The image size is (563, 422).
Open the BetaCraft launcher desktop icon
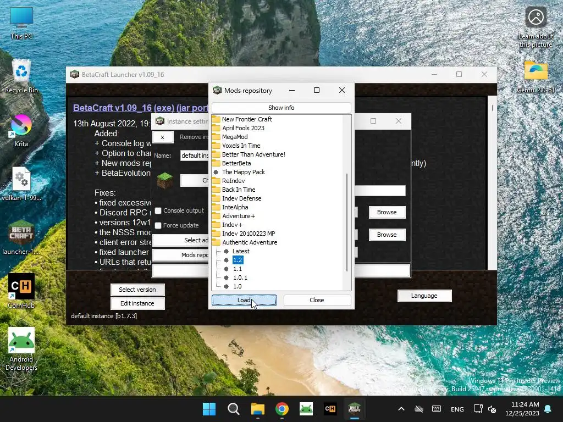coord(21,237)
